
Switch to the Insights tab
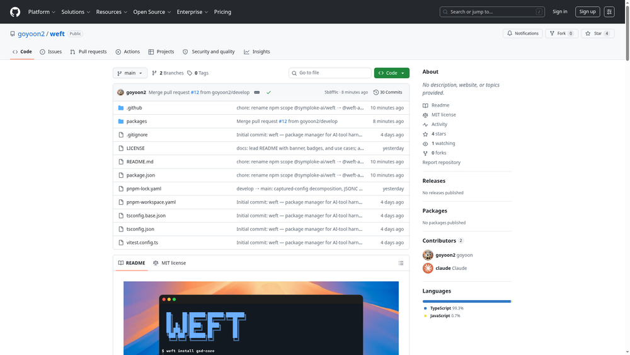click(257, 52)
